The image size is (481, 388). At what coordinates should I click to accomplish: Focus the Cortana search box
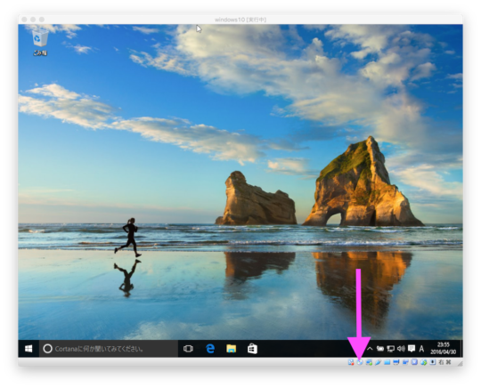[109, 349]
